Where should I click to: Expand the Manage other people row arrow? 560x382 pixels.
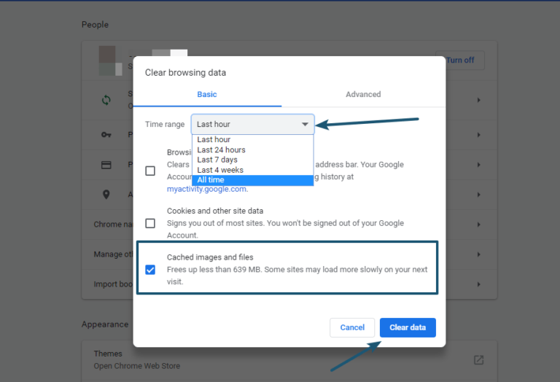click(x=478, y=254)
